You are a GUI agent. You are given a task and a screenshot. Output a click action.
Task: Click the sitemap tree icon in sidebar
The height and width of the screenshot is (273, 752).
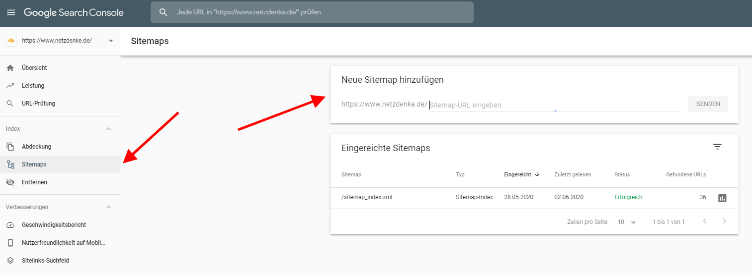coord(10,164)
